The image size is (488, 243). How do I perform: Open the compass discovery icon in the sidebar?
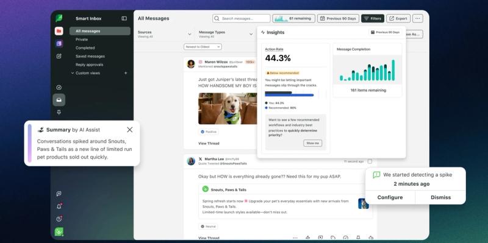pyautogui.click(x=59, y=88)
